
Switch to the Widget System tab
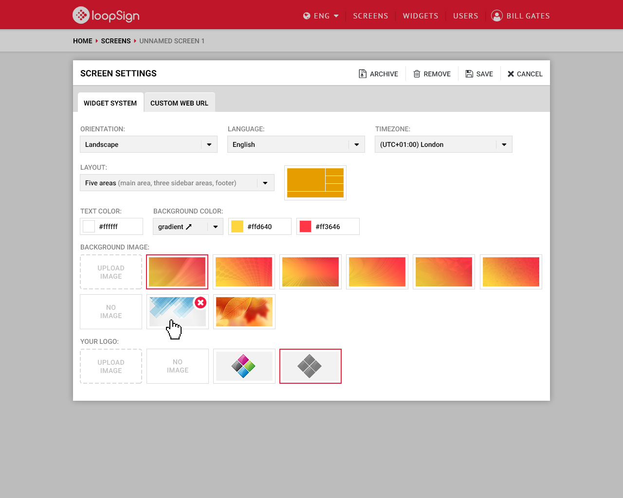(110, 103)
